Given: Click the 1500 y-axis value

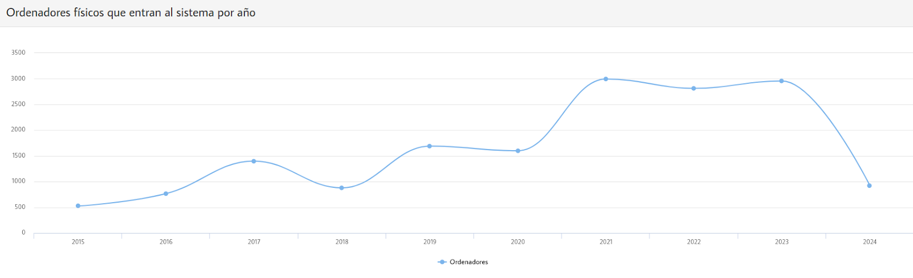Looking at the screenshot, I should click(18, 156).
